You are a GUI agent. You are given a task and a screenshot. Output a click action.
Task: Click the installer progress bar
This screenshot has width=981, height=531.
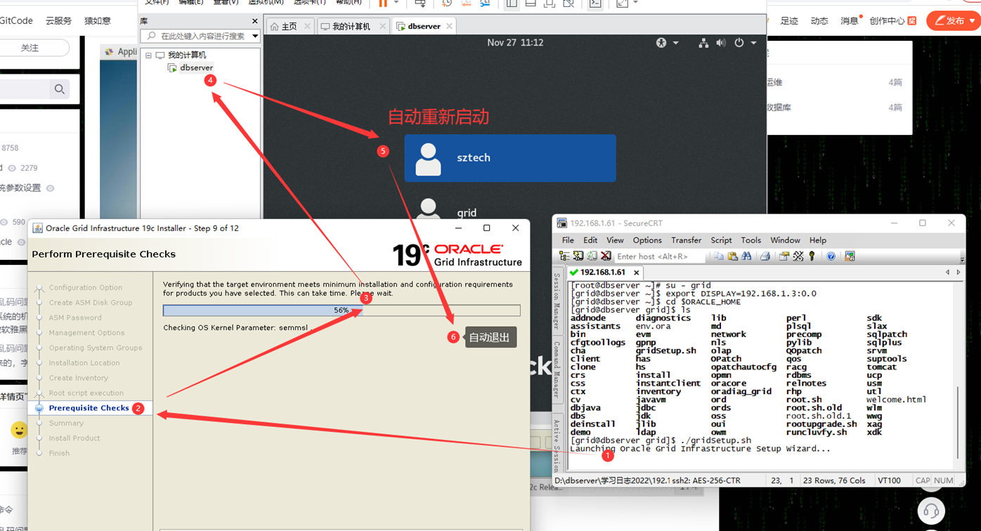[342, 310]
